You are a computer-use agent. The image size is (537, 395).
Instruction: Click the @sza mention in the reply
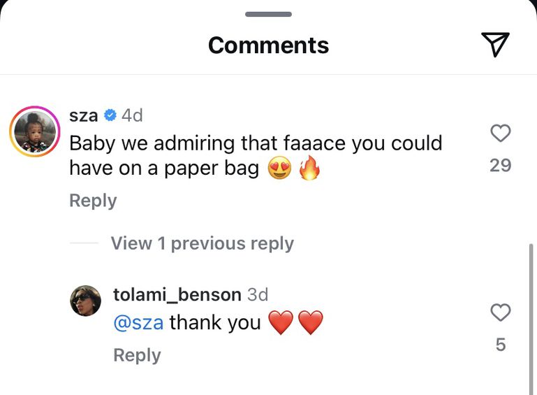pos(138,322)
